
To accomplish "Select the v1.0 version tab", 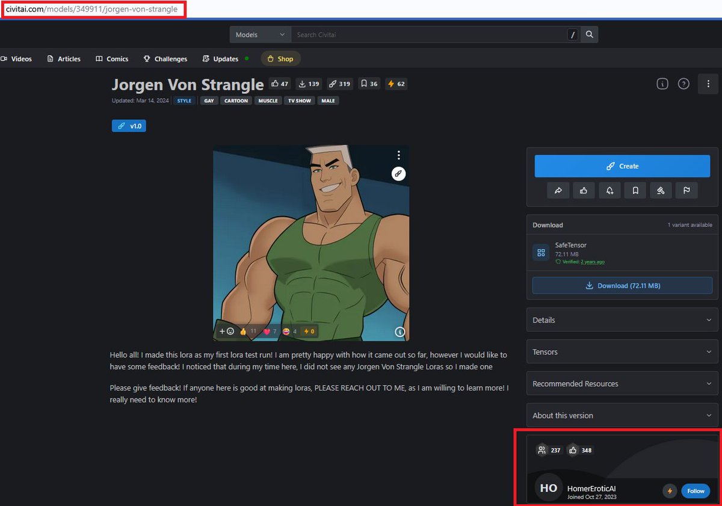I will point(129,126).
